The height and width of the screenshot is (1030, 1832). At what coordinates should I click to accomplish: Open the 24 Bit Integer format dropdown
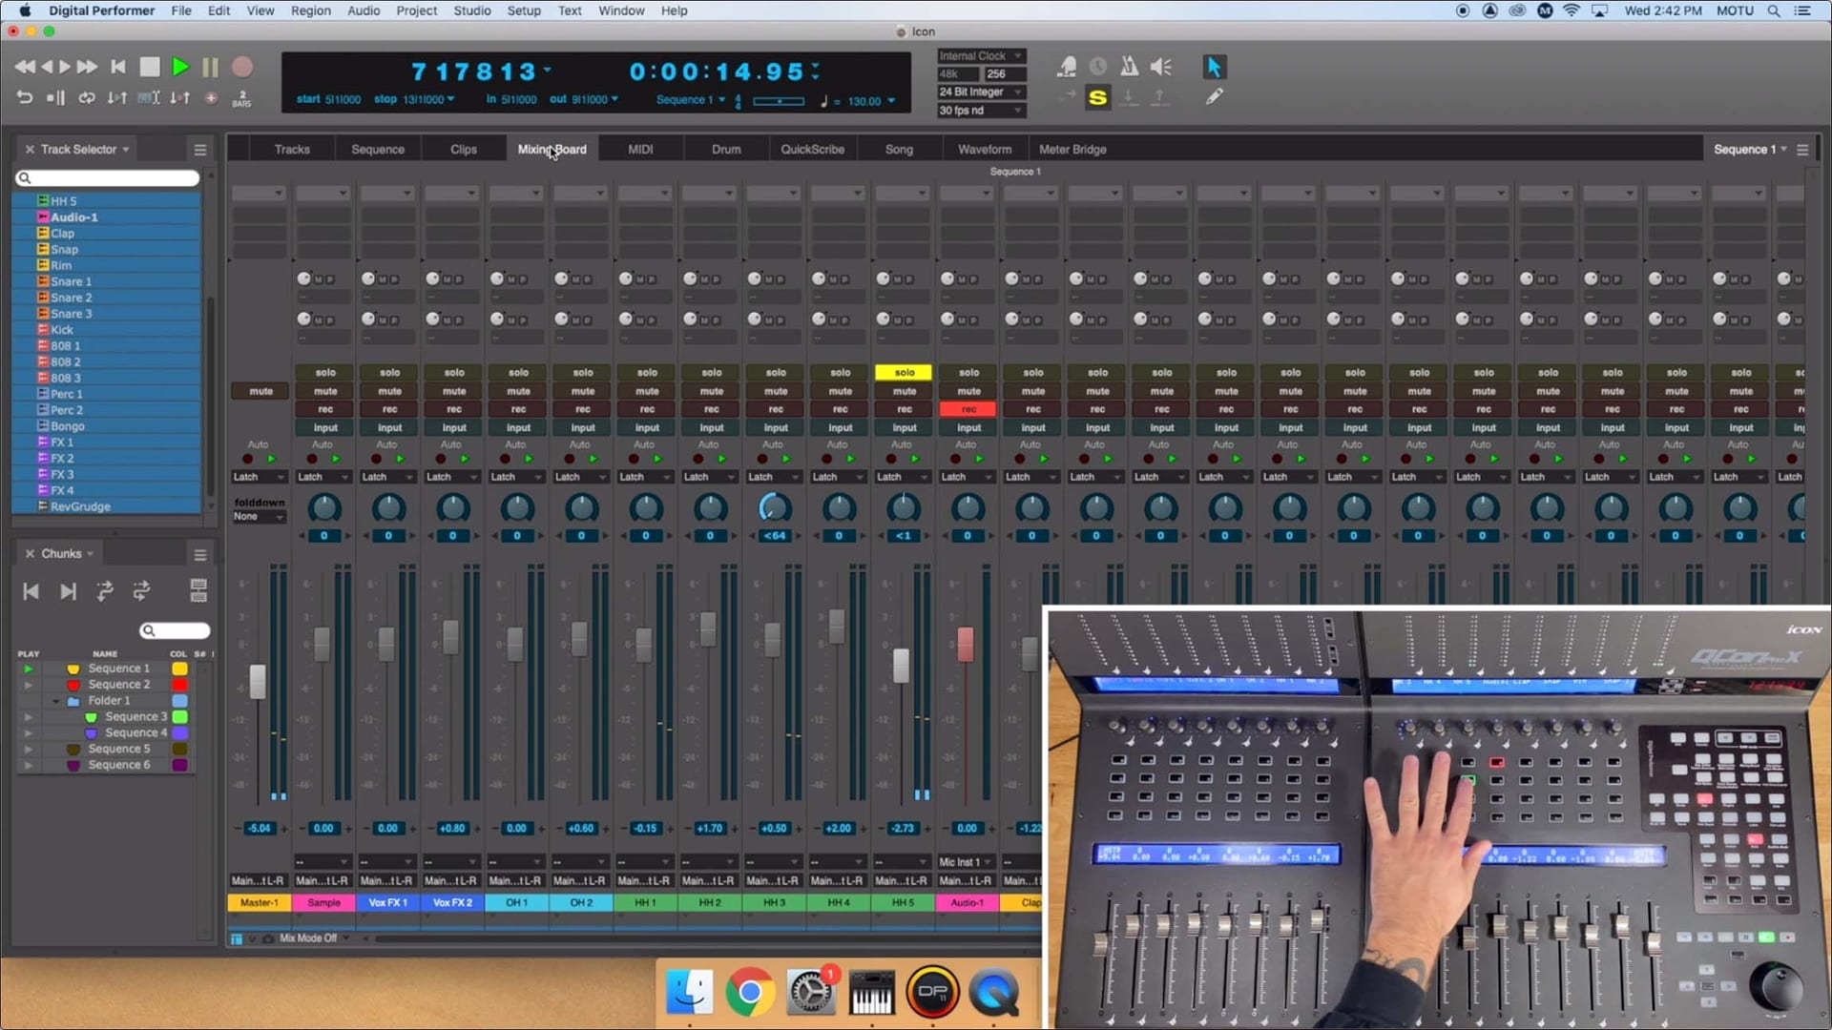(x=981, y=92)
